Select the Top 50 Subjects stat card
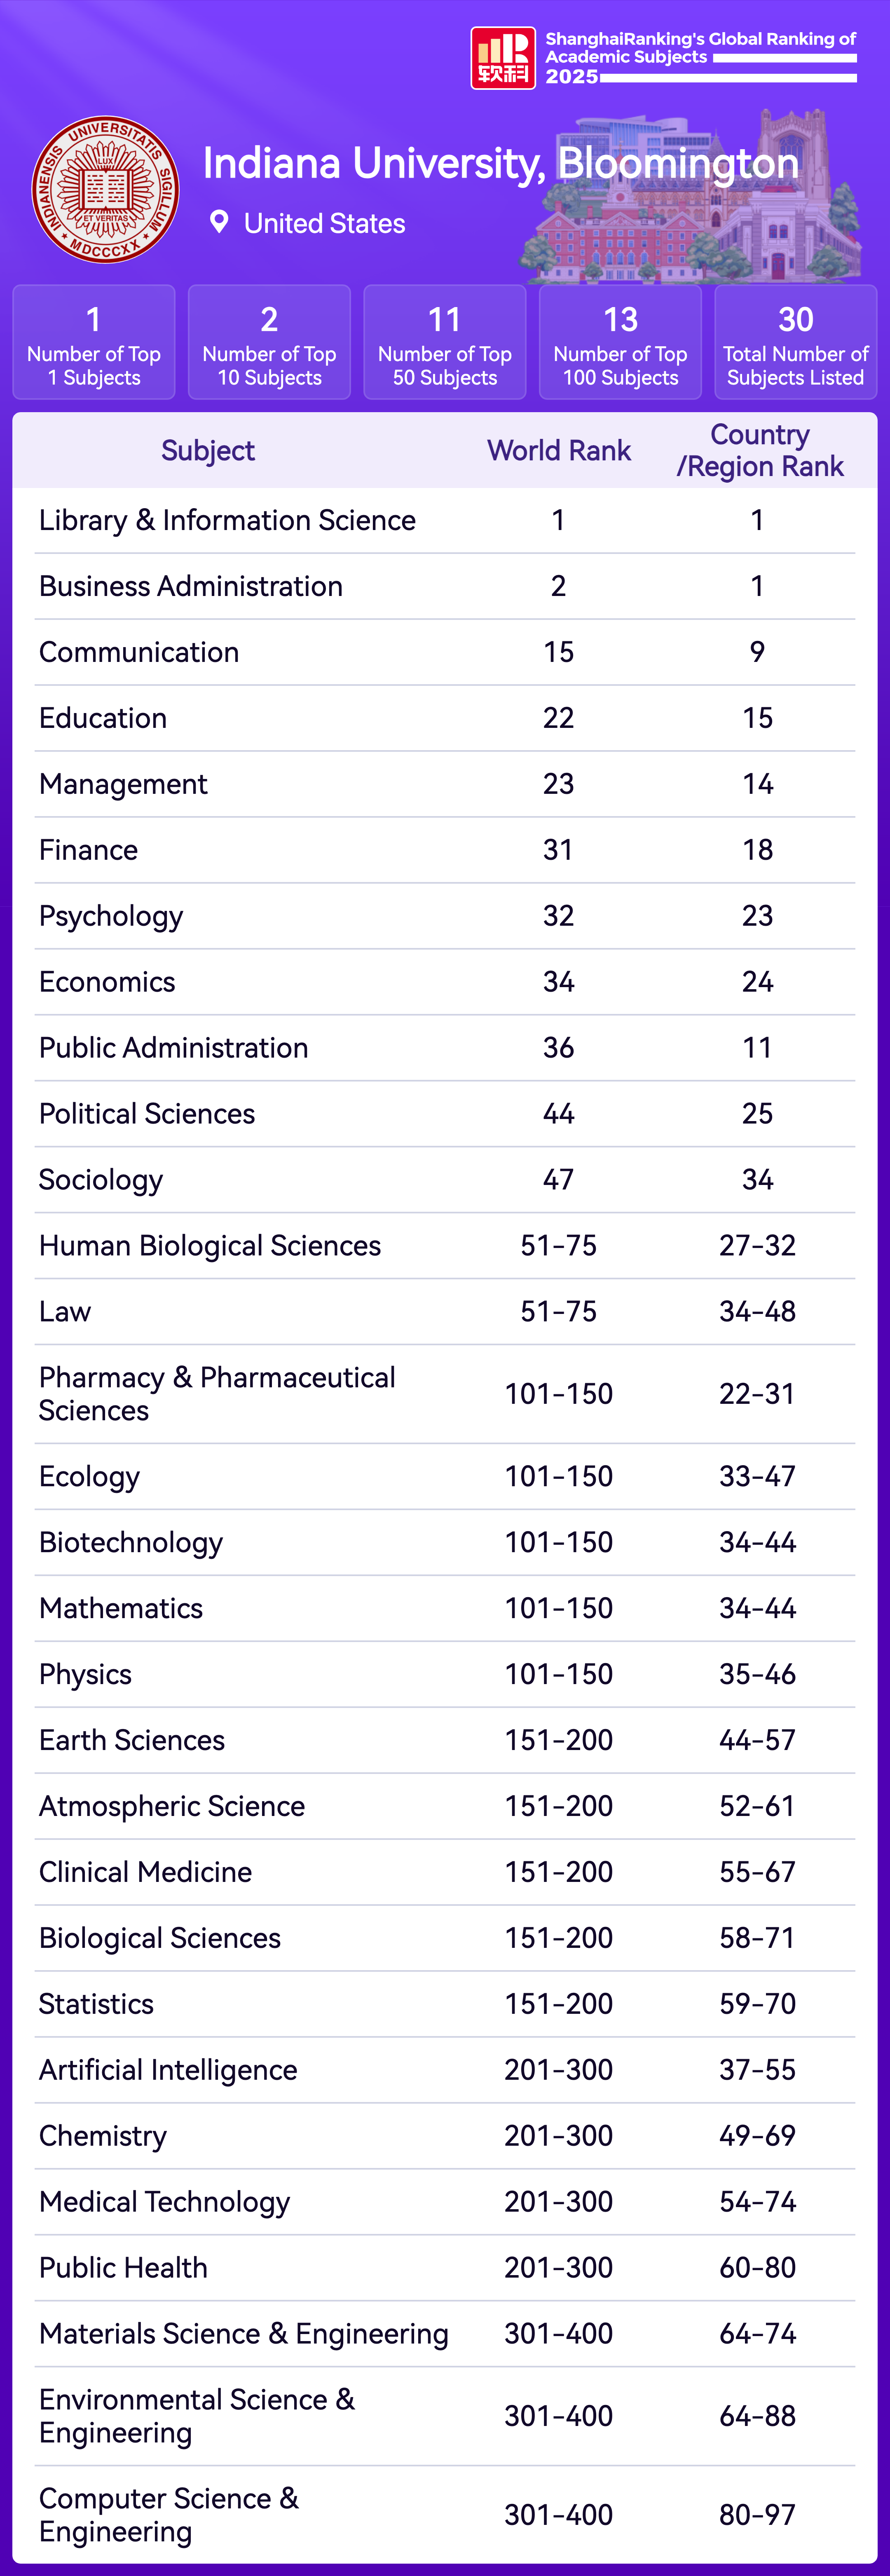 coord(445,343)
